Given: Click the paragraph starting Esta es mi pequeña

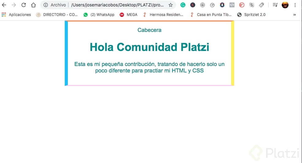Looking at the screenshot, I should [149, 67].
